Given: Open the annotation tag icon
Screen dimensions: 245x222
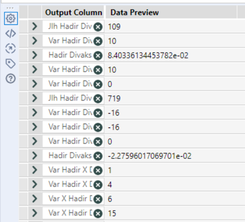Looking at the screenshot, I should tap(10, 64).
